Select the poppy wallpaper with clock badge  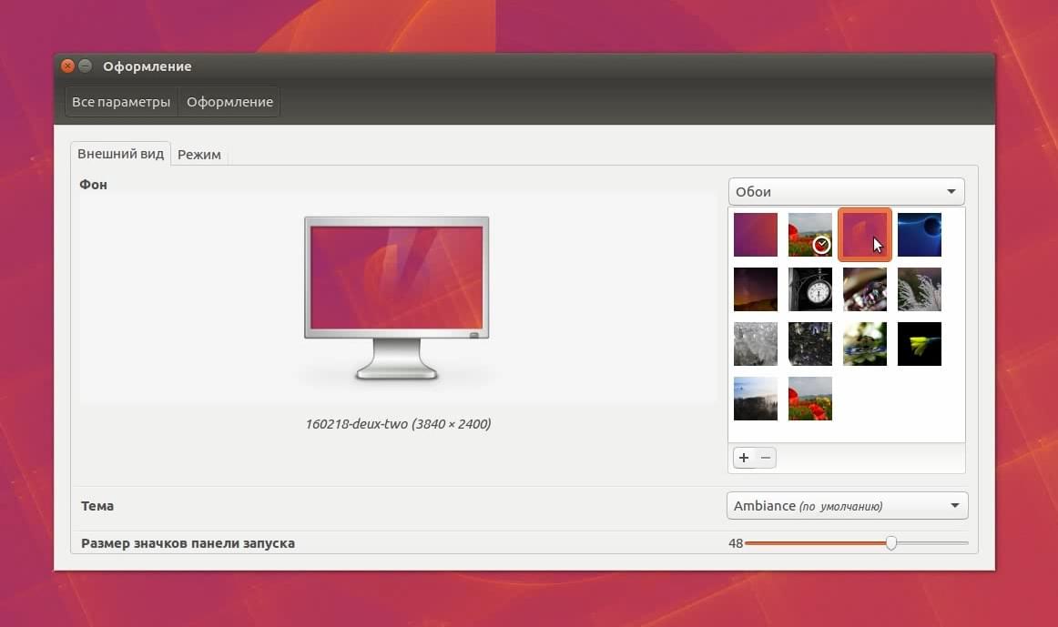point(810,235)
